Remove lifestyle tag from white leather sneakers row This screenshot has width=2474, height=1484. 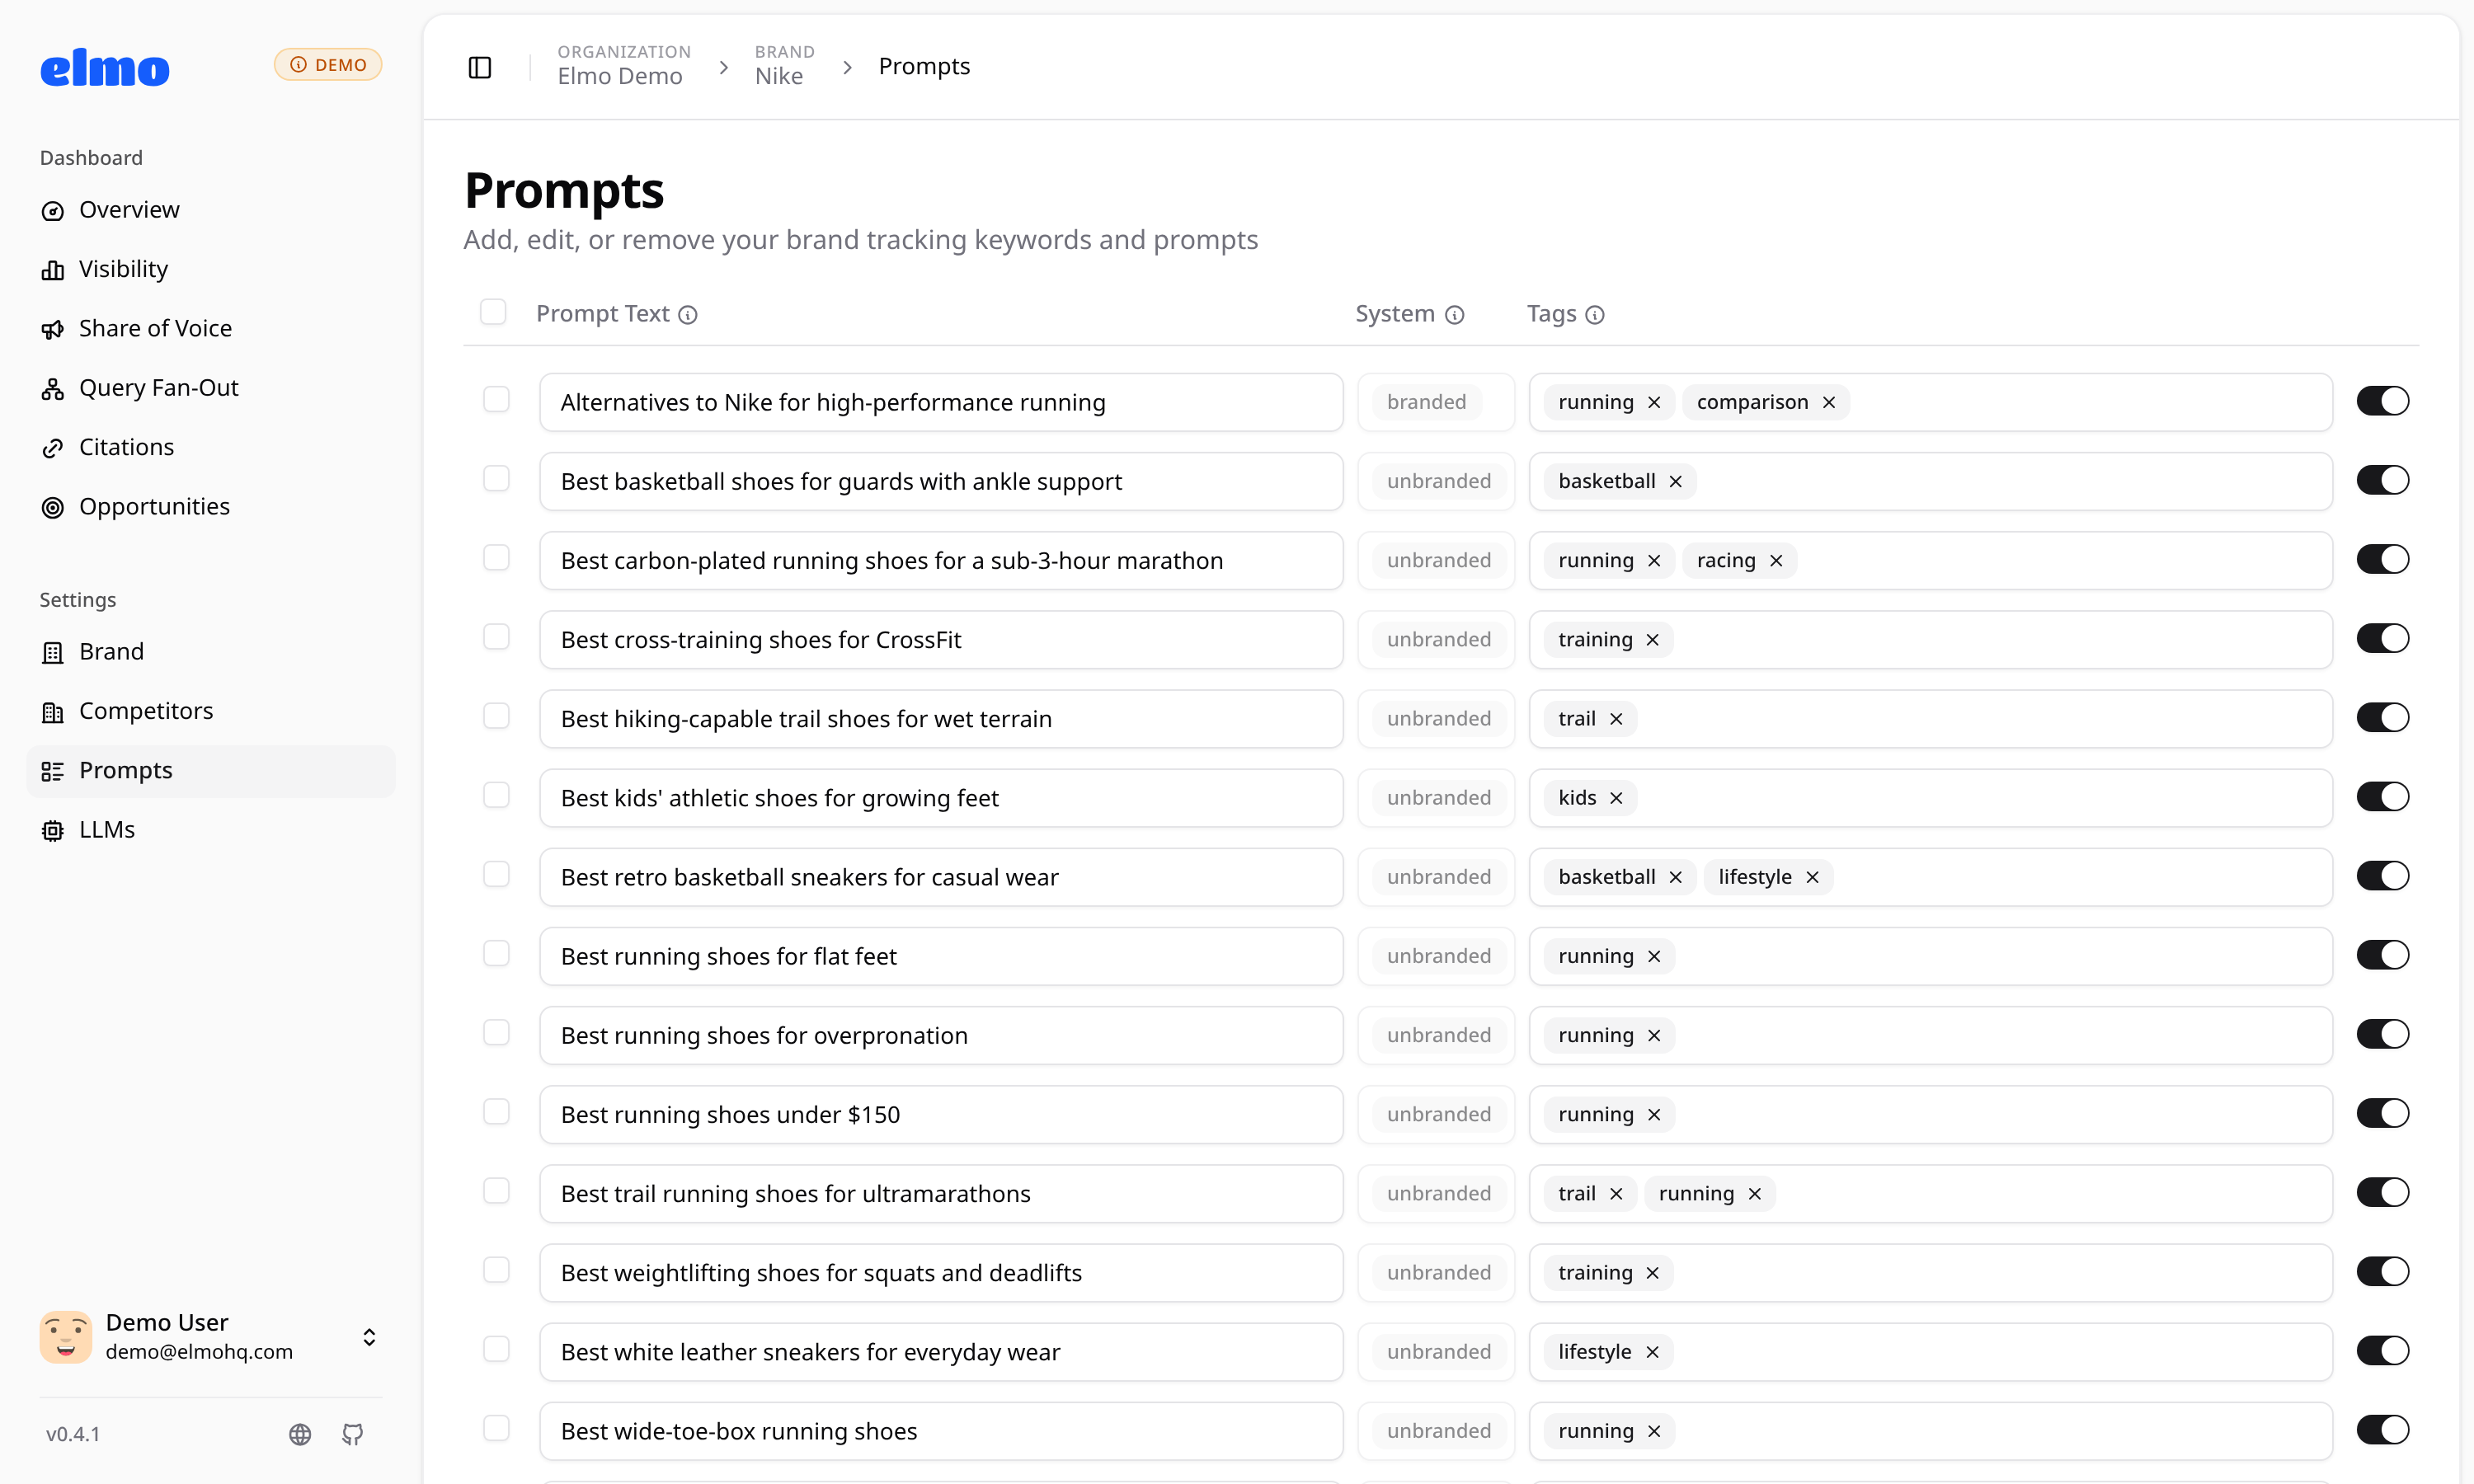[x=1653, y=1351]
